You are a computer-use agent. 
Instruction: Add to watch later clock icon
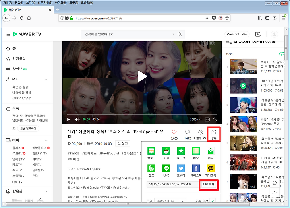(x=201, y=132)
